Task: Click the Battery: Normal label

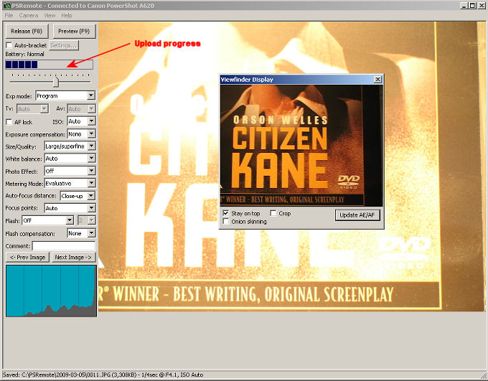Action: 24,54
